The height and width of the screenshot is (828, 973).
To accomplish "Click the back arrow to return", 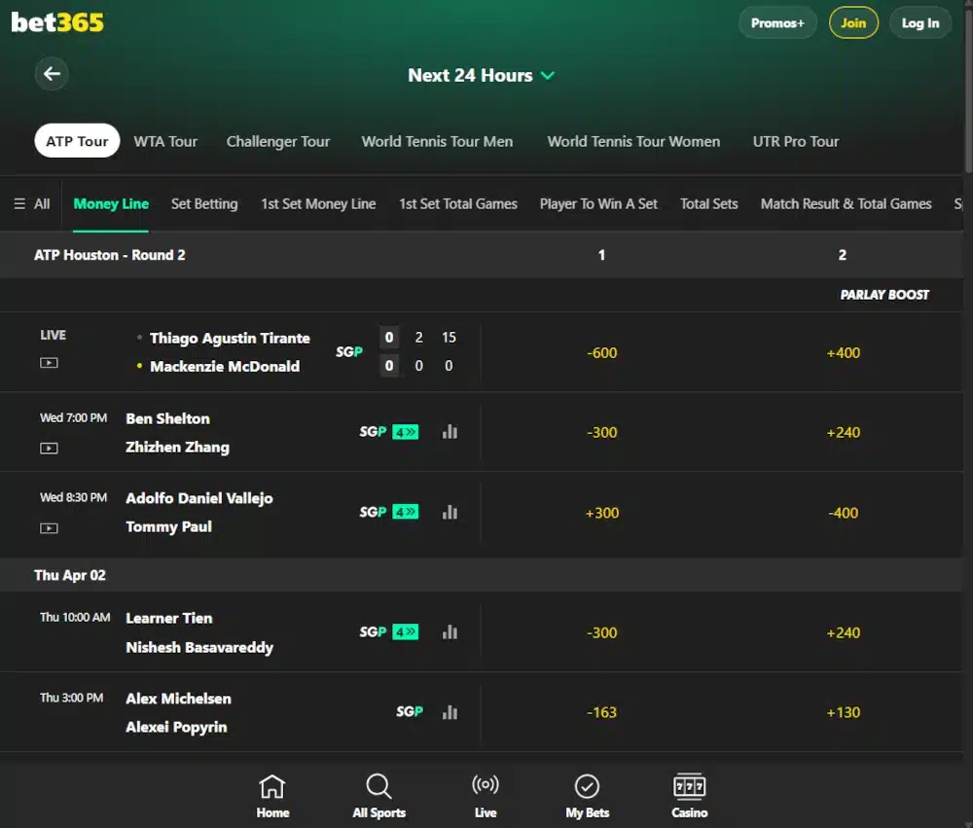I will pyautogui.click(x=52, y=73).
